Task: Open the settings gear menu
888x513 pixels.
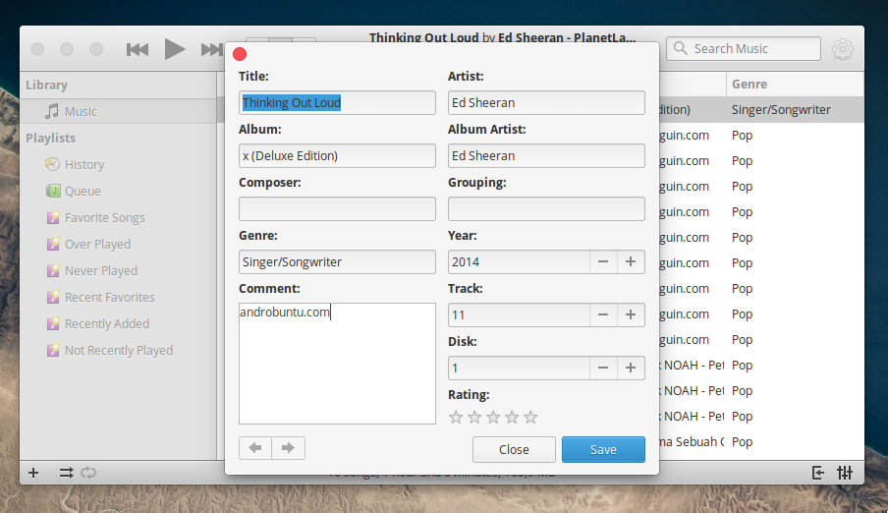Action: tap(843, 49)
